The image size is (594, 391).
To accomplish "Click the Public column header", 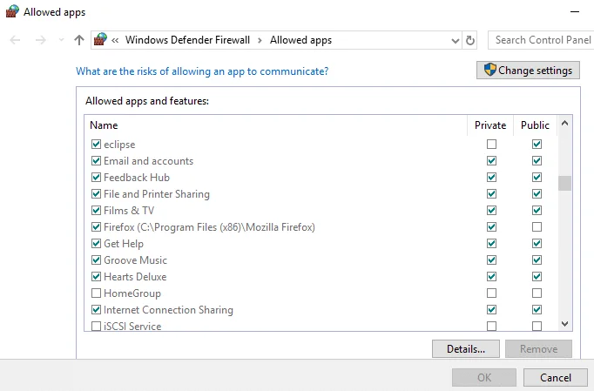I will tap(535, 125).
